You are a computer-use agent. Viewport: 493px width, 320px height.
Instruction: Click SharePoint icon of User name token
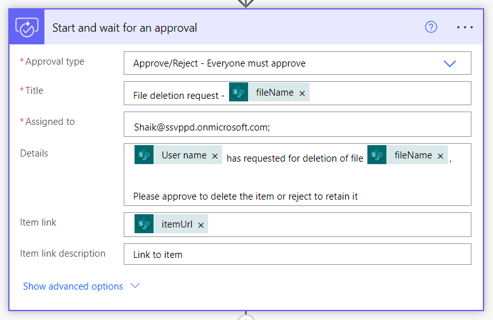pyautogui.click(x=144, y=155)
